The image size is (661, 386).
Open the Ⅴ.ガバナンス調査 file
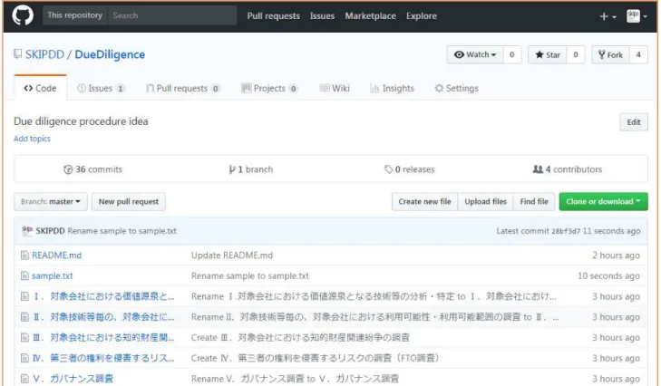click(x=73, y=379)
